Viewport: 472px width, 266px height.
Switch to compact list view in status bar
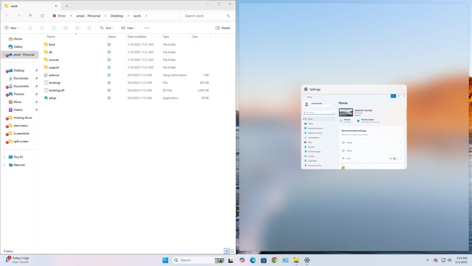point(226,250)
